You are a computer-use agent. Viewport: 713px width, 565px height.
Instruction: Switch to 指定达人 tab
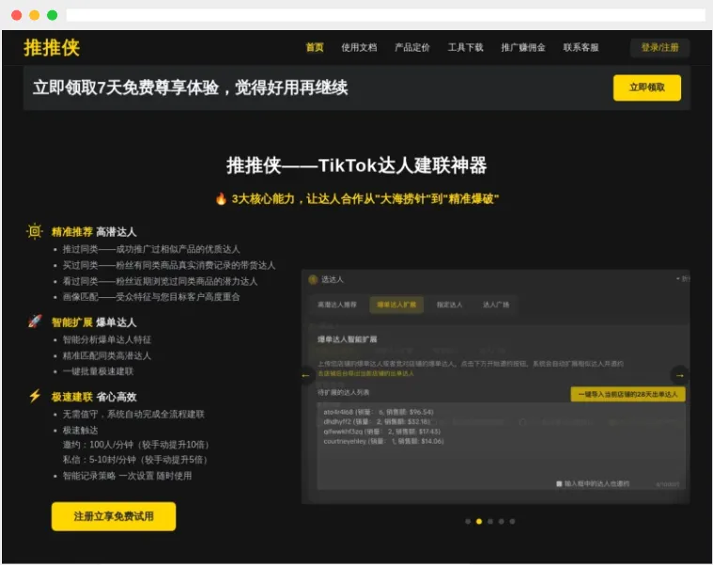click(x=449, y=305)
